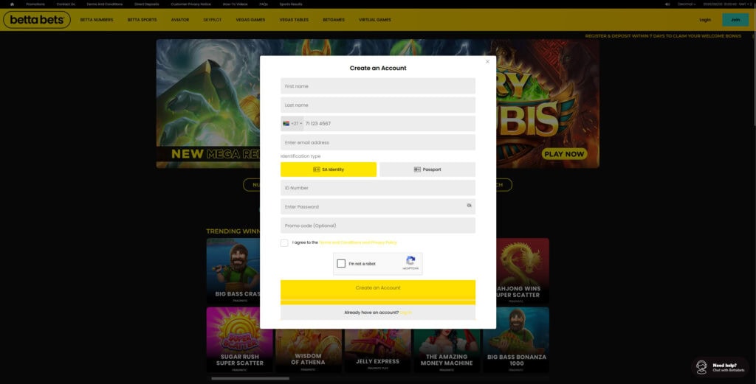This screenshot has height=384, width=756.
Task: Click the First name field
Action: [377, 86]
